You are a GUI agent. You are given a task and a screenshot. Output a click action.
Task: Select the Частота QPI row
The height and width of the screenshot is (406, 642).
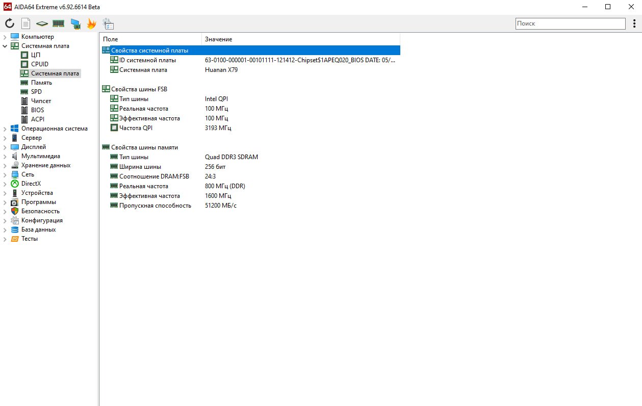coord(136,128)
